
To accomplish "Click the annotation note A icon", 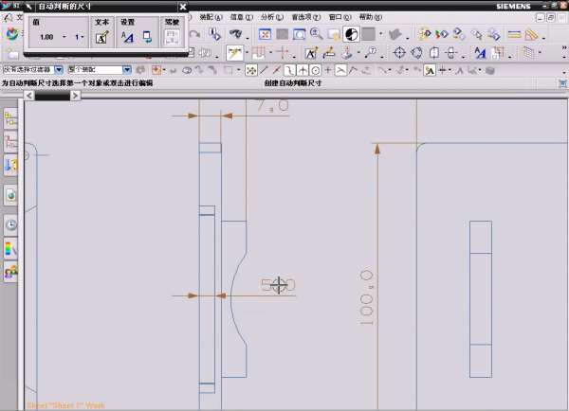I will pyautogui.click(x=311, y=53).
